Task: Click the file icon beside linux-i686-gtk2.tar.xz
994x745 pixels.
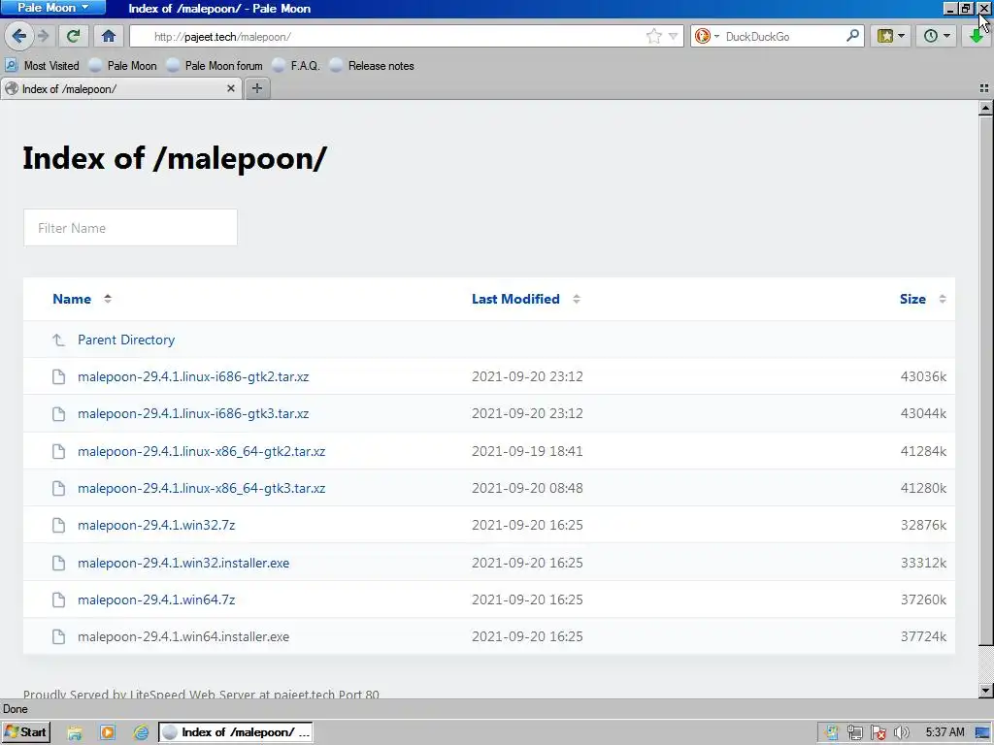Action: click(x=58, y=377)
